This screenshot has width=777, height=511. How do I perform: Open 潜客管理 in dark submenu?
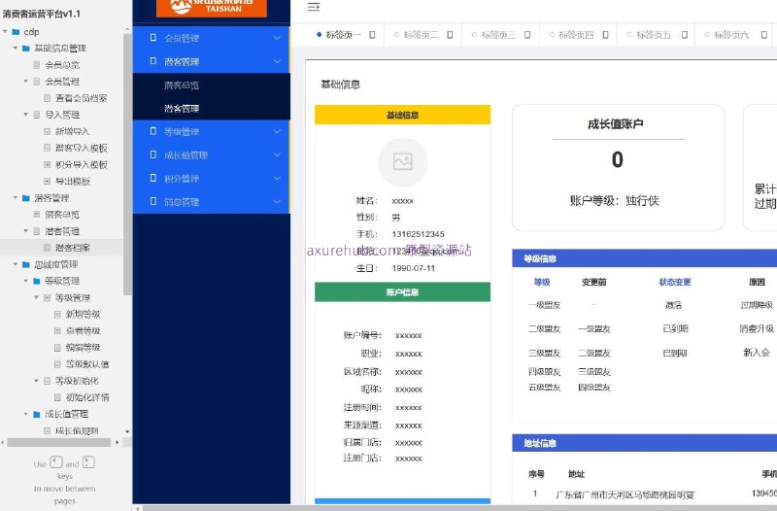click(182, 109)
